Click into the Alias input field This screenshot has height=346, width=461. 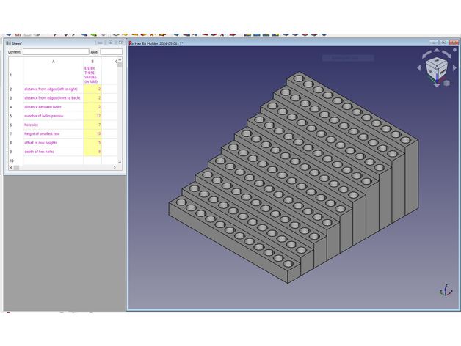coord(110,52)
